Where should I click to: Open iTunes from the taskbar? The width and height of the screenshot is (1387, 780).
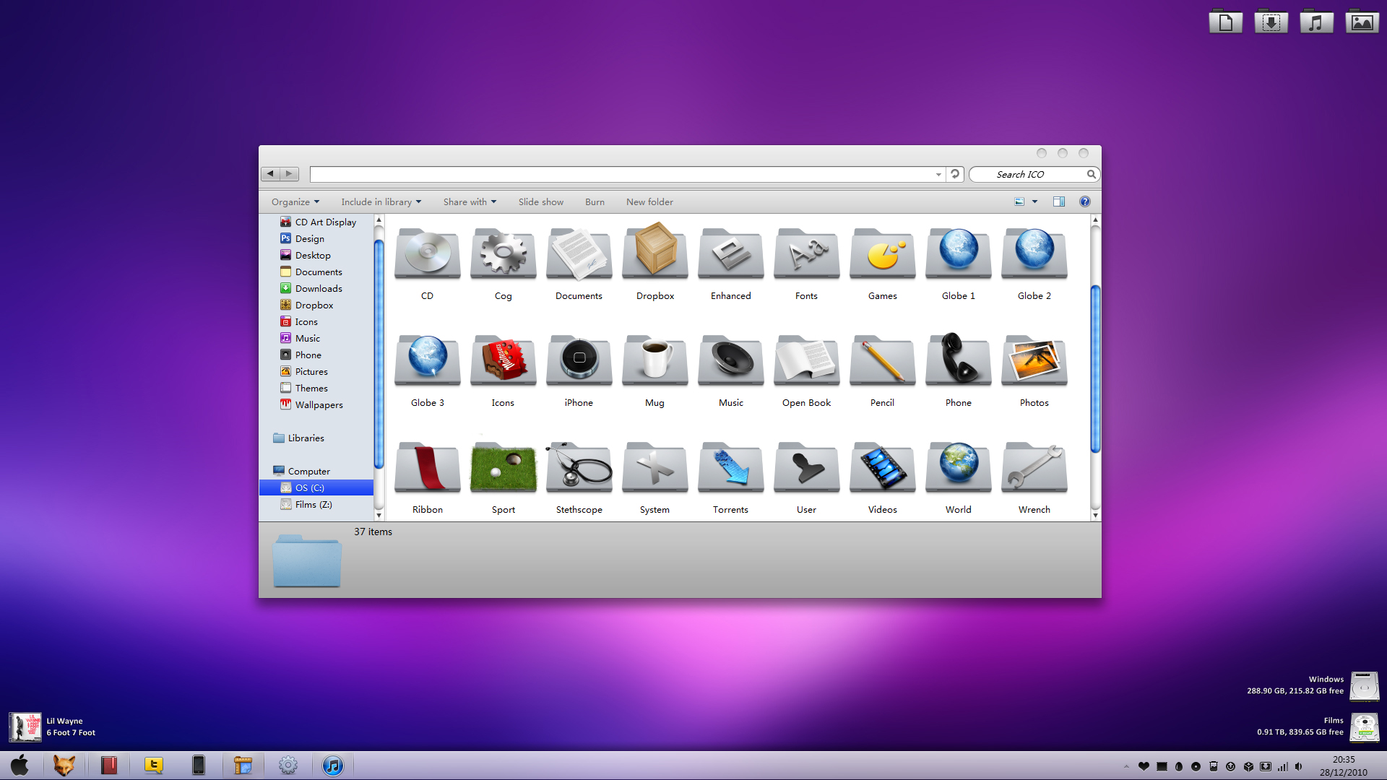(332, 765)
